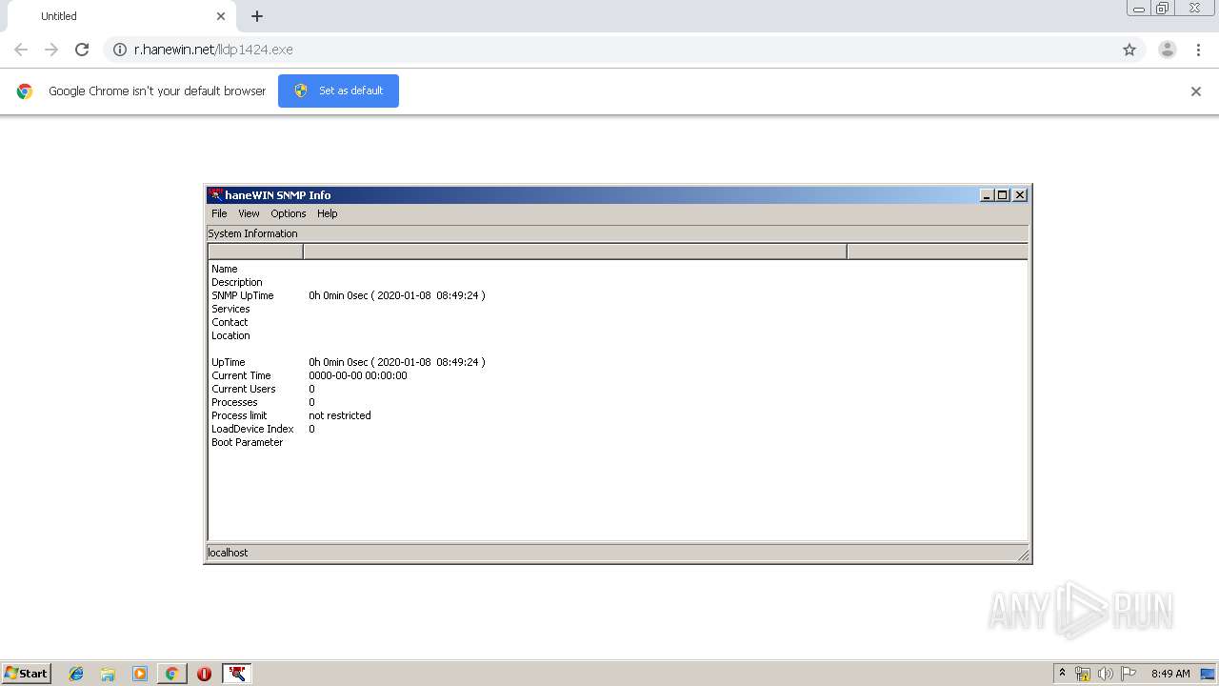The width and height of the screenshot is (1219, 686).
Task: Open the volume tray icon
Action: [1106, 674]
